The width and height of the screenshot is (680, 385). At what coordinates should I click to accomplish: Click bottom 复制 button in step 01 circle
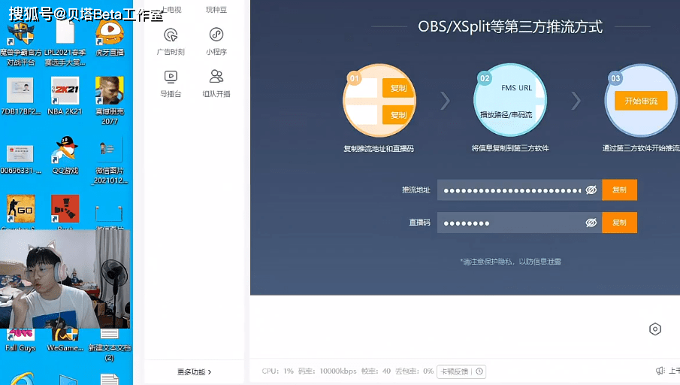(397, 115)
